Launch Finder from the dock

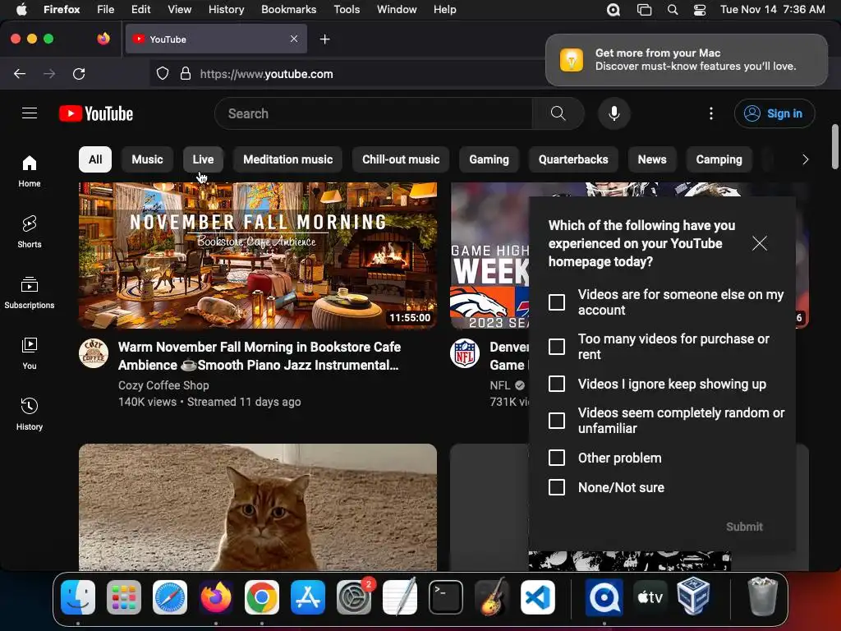click(x=78, y=597)
